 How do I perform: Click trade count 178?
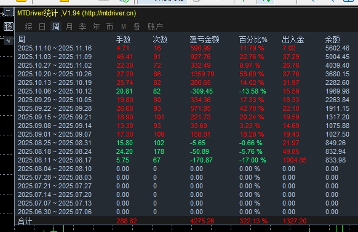tap(159, 151)
